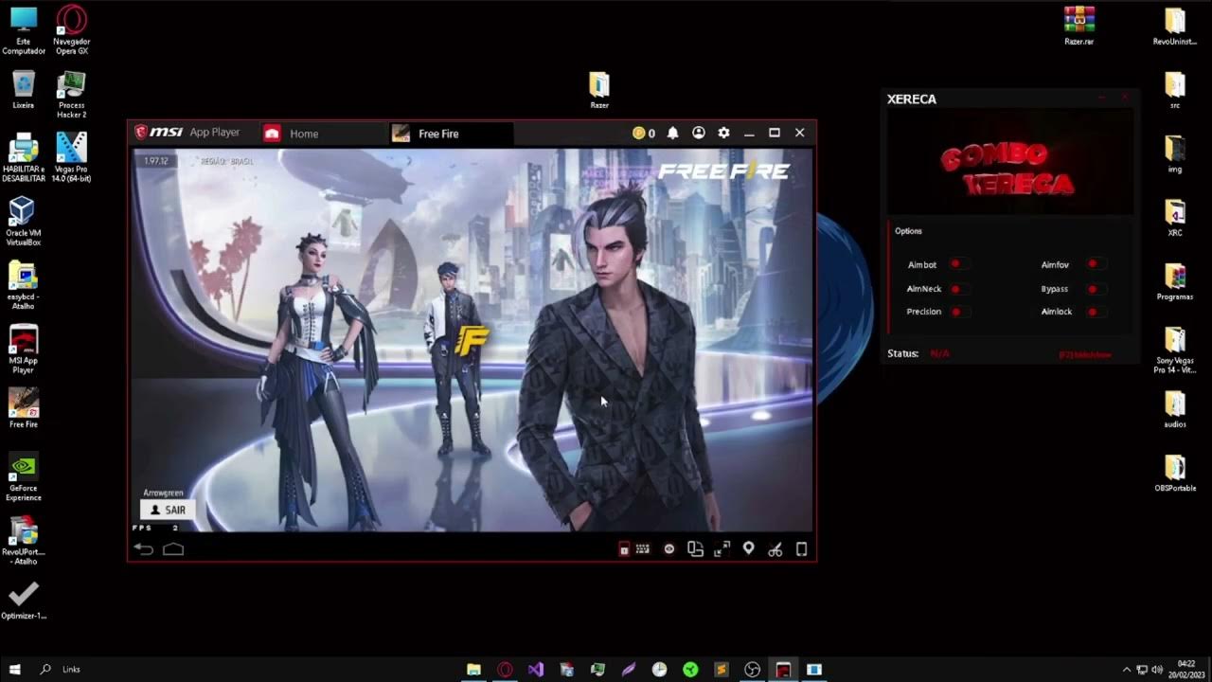Toggle the eye overlay icon in App Player toolbar
This screenshot has height=682, width=1212.
click(x=669, y=548)
